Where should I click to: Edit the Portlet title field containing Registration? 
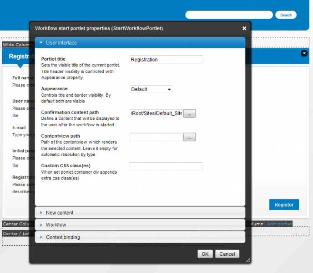[x=166, y=60]
